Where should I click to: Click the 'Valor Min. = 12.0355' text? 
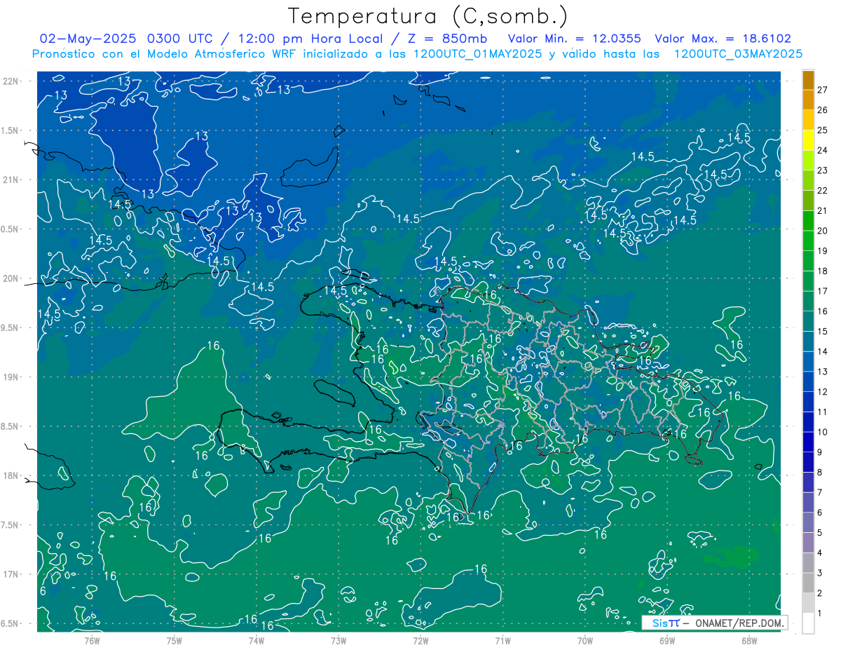coord(573,39)
